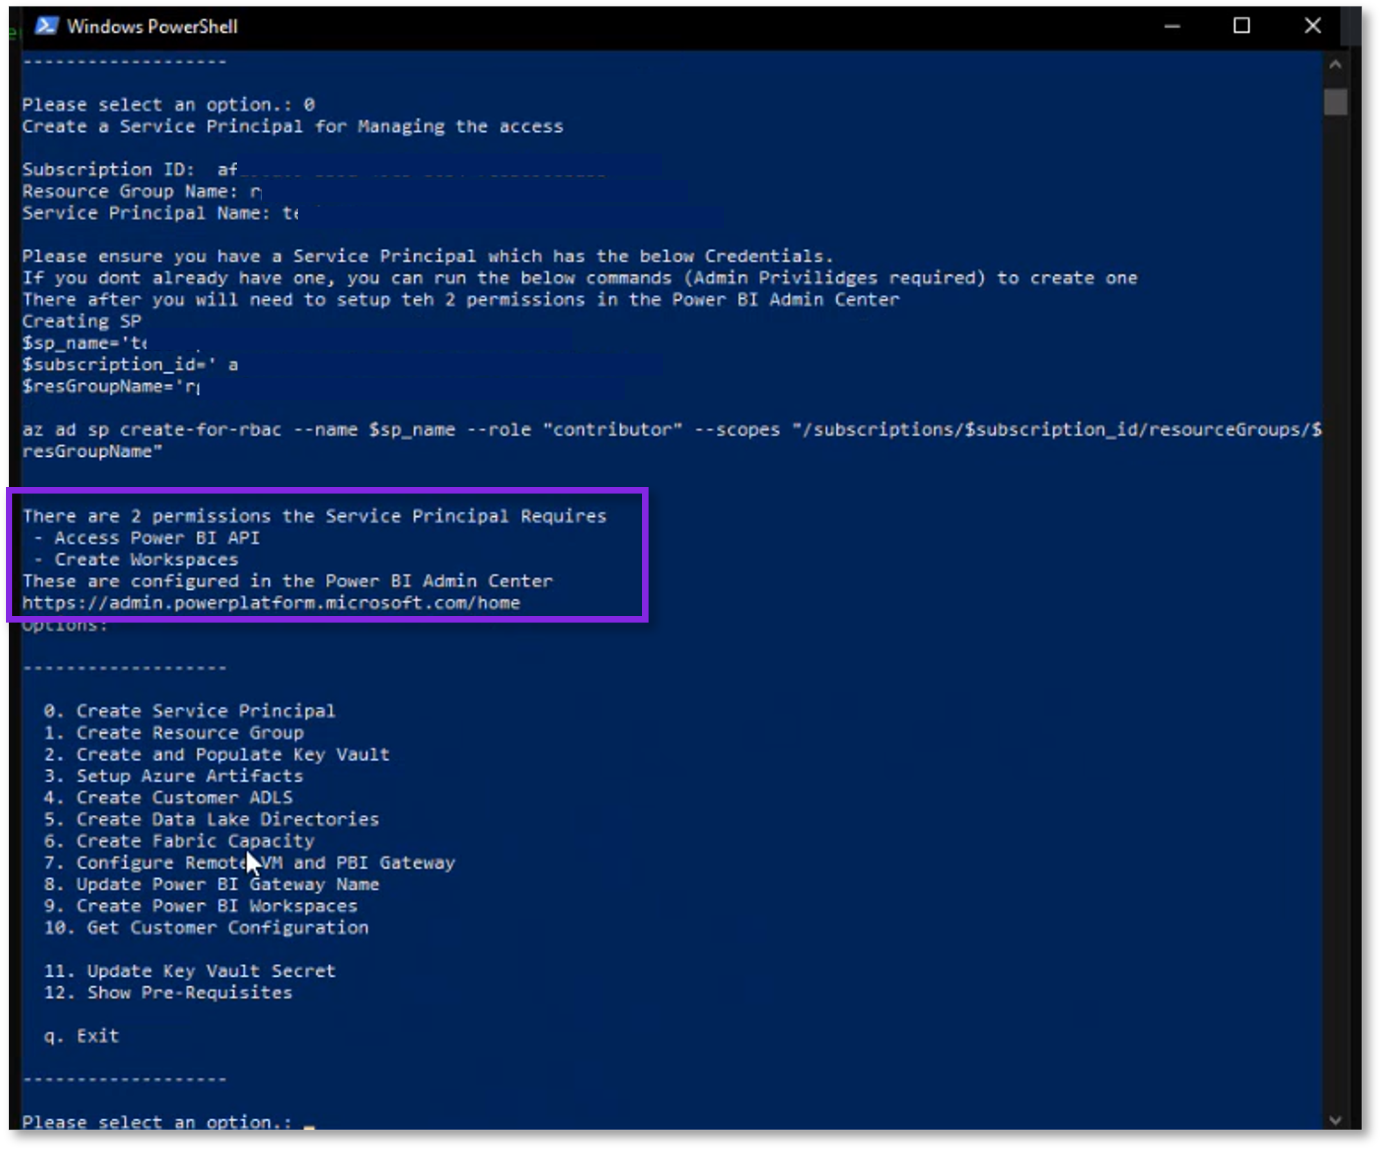Click 'q. Exit' option line

click(x=81, y=1036)
